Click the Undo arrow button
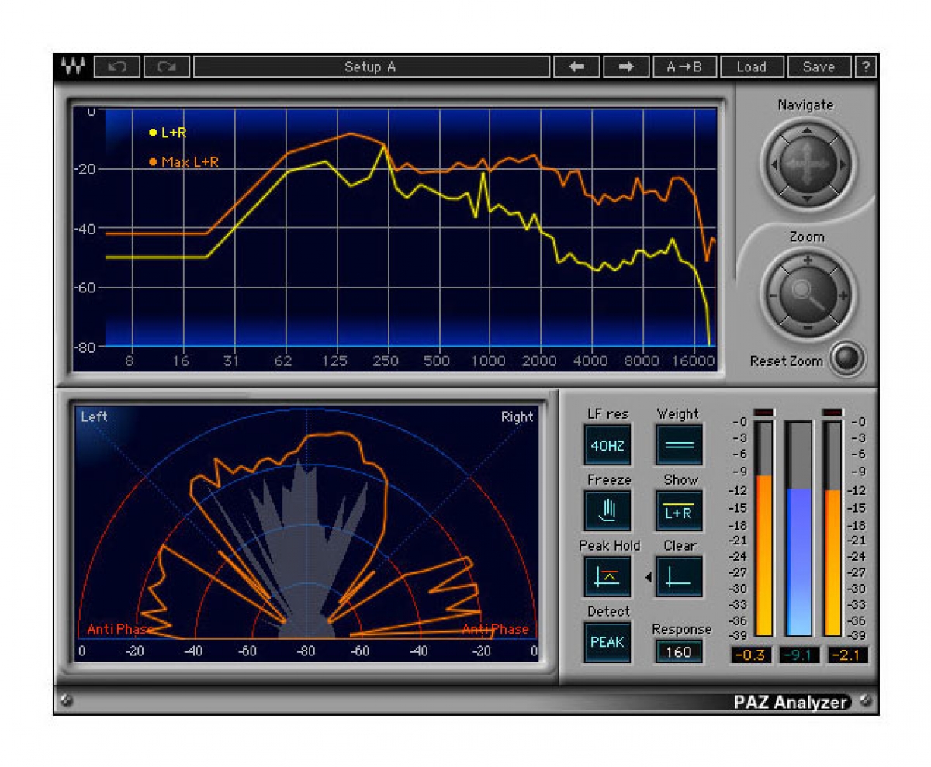931x767 pixels. (117, 67)
